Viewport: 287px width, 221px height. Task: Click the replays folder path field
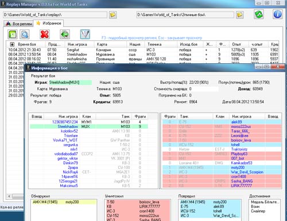coord(55,15)
